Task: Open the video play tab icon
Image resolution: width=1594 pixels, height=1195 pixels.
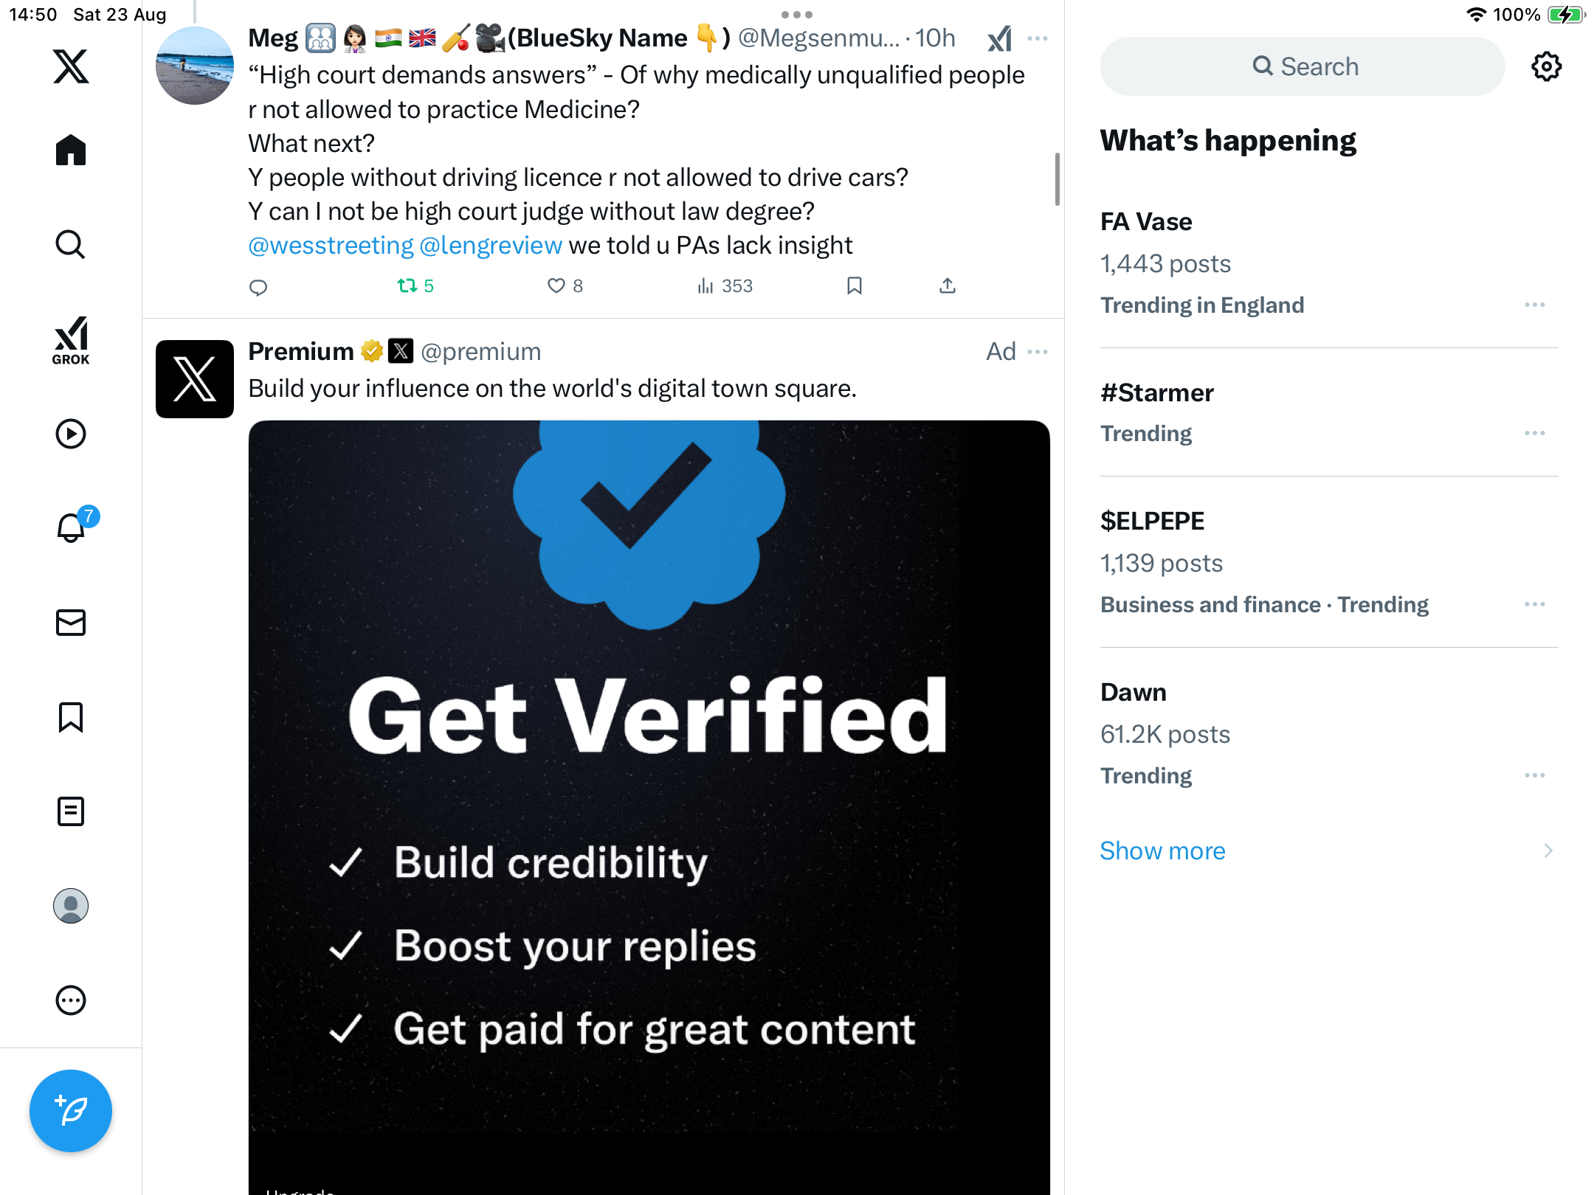Action: click(71, 434)
